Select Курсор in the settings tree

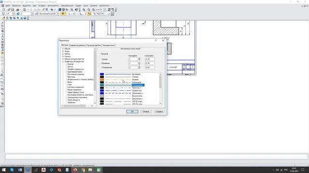tap(70, 64)
